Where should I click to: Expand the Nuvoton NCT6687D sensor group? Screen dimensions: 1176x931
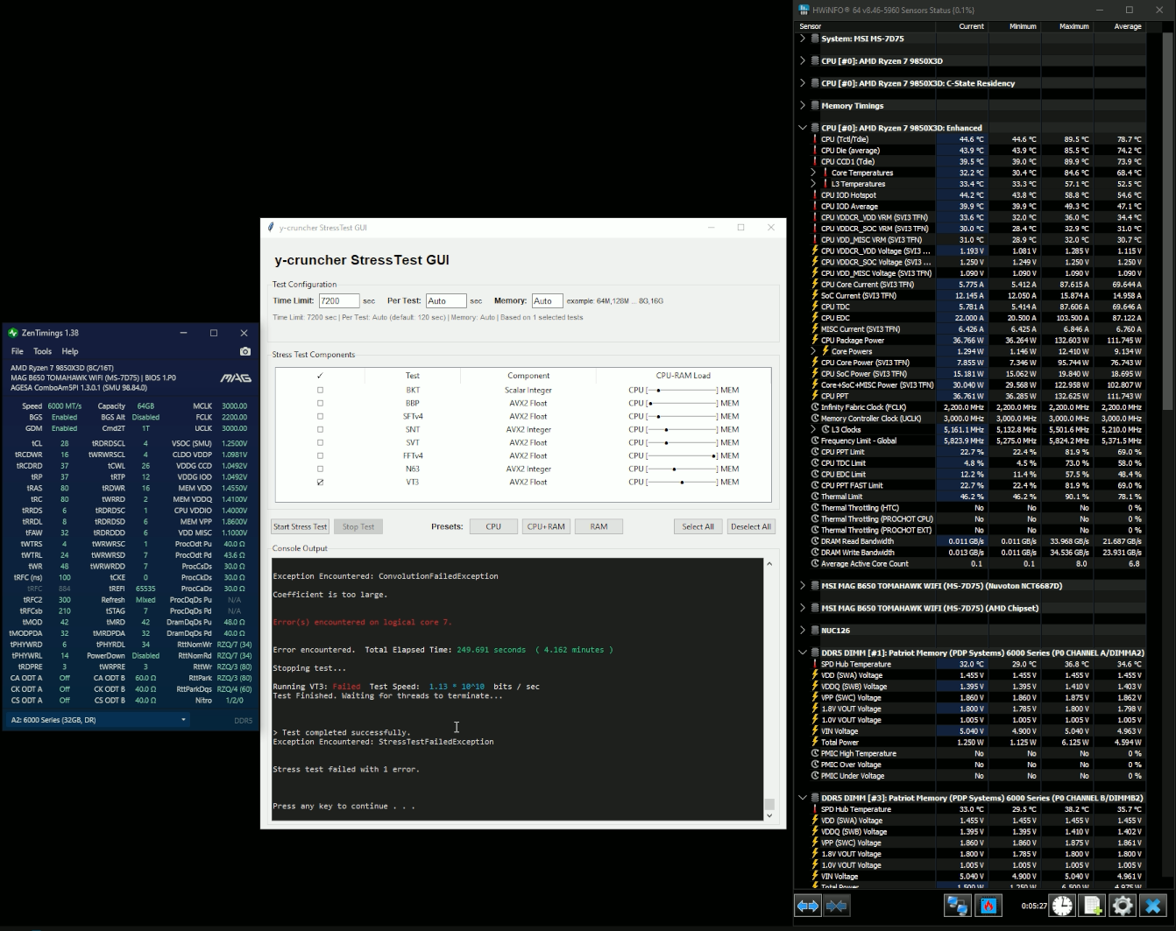(803, 585)
